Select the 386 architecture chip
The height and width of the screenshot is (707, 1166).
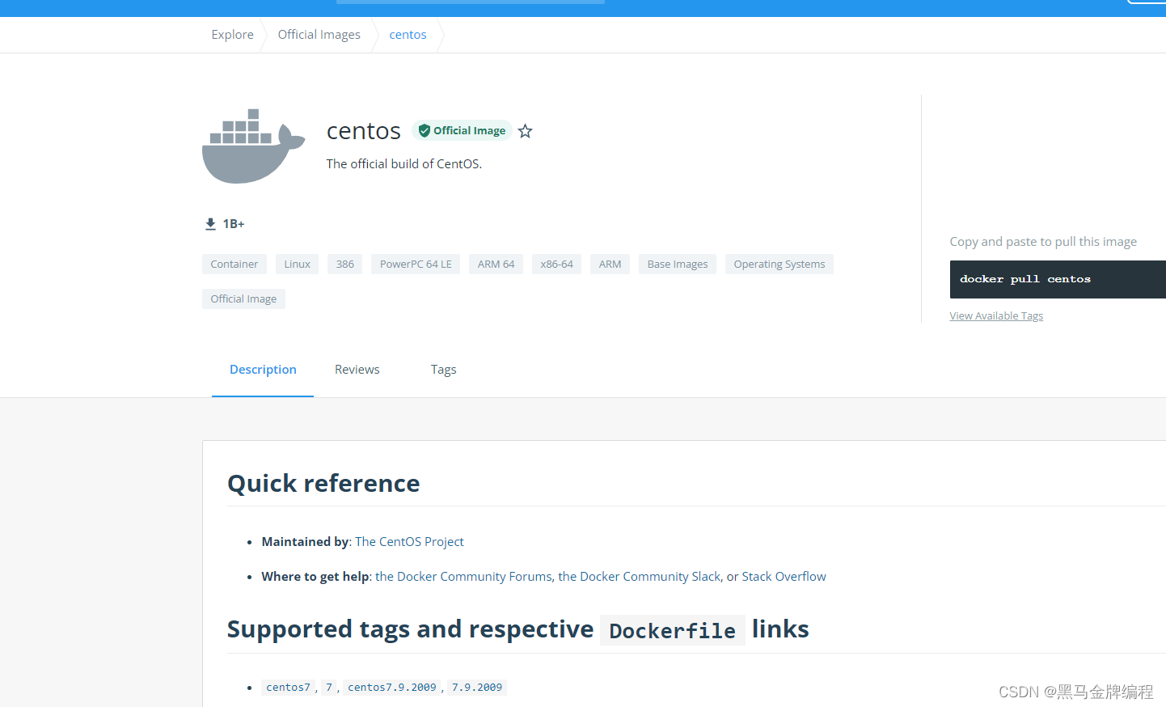345,265
